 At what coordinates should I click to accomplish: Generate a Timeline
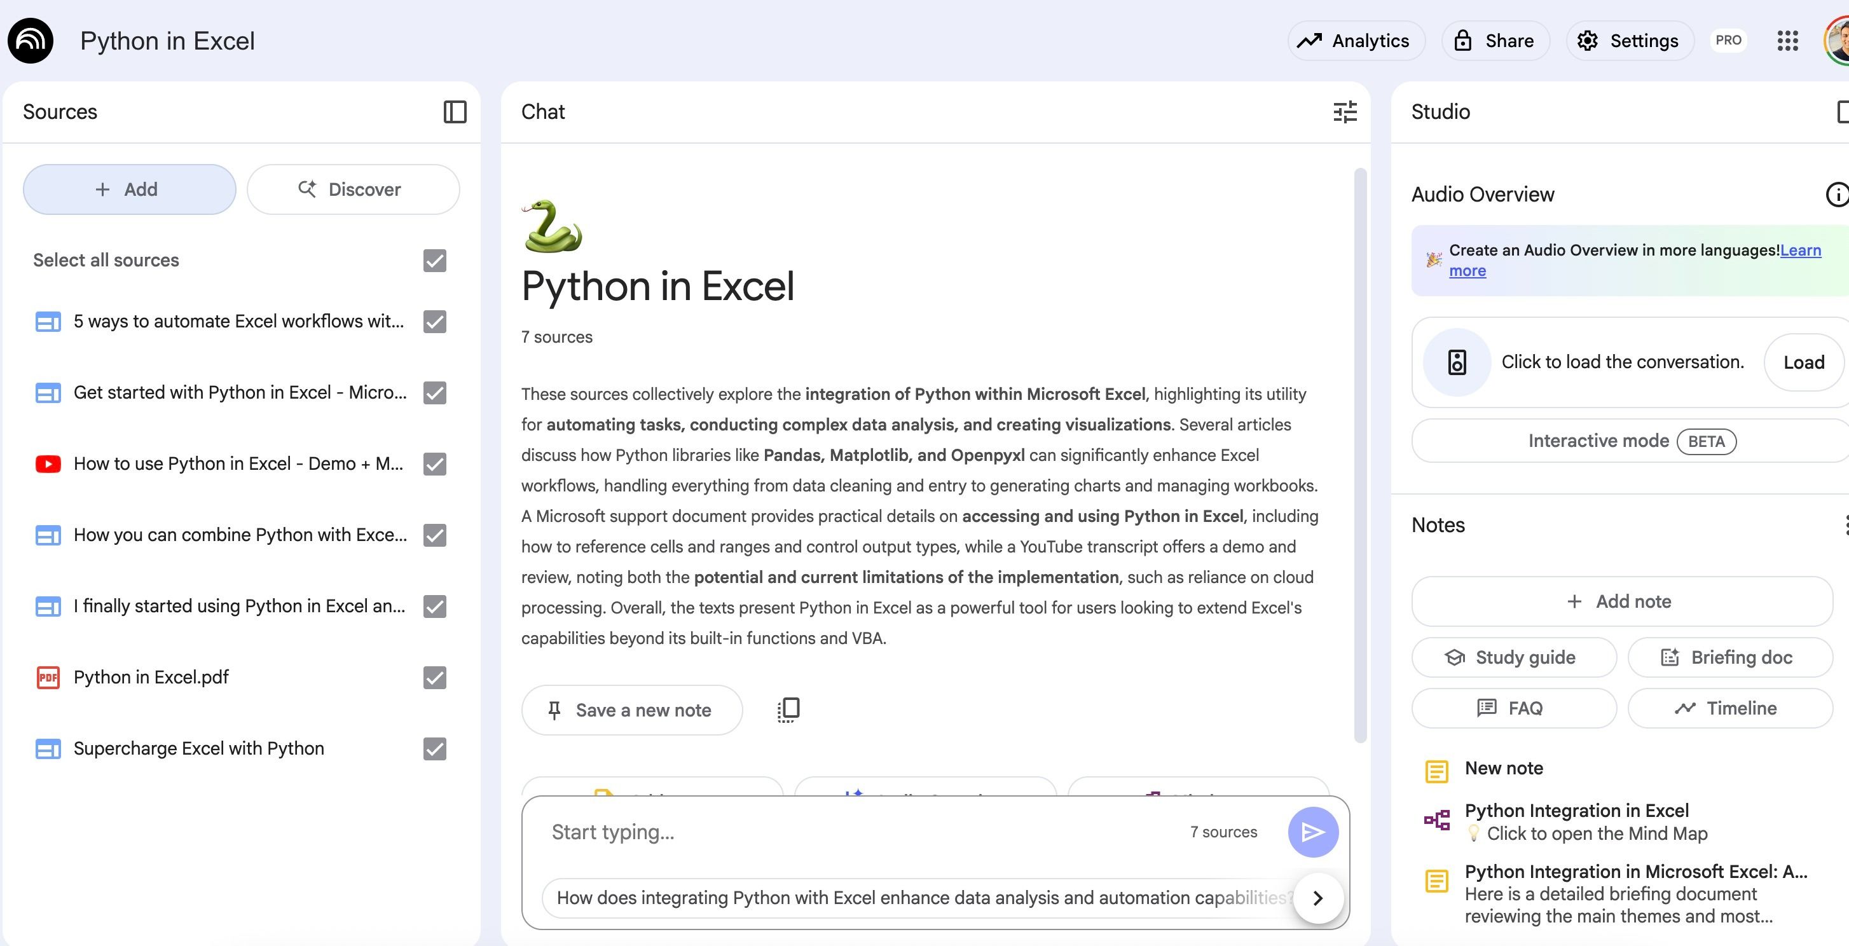pos(1730,708)
